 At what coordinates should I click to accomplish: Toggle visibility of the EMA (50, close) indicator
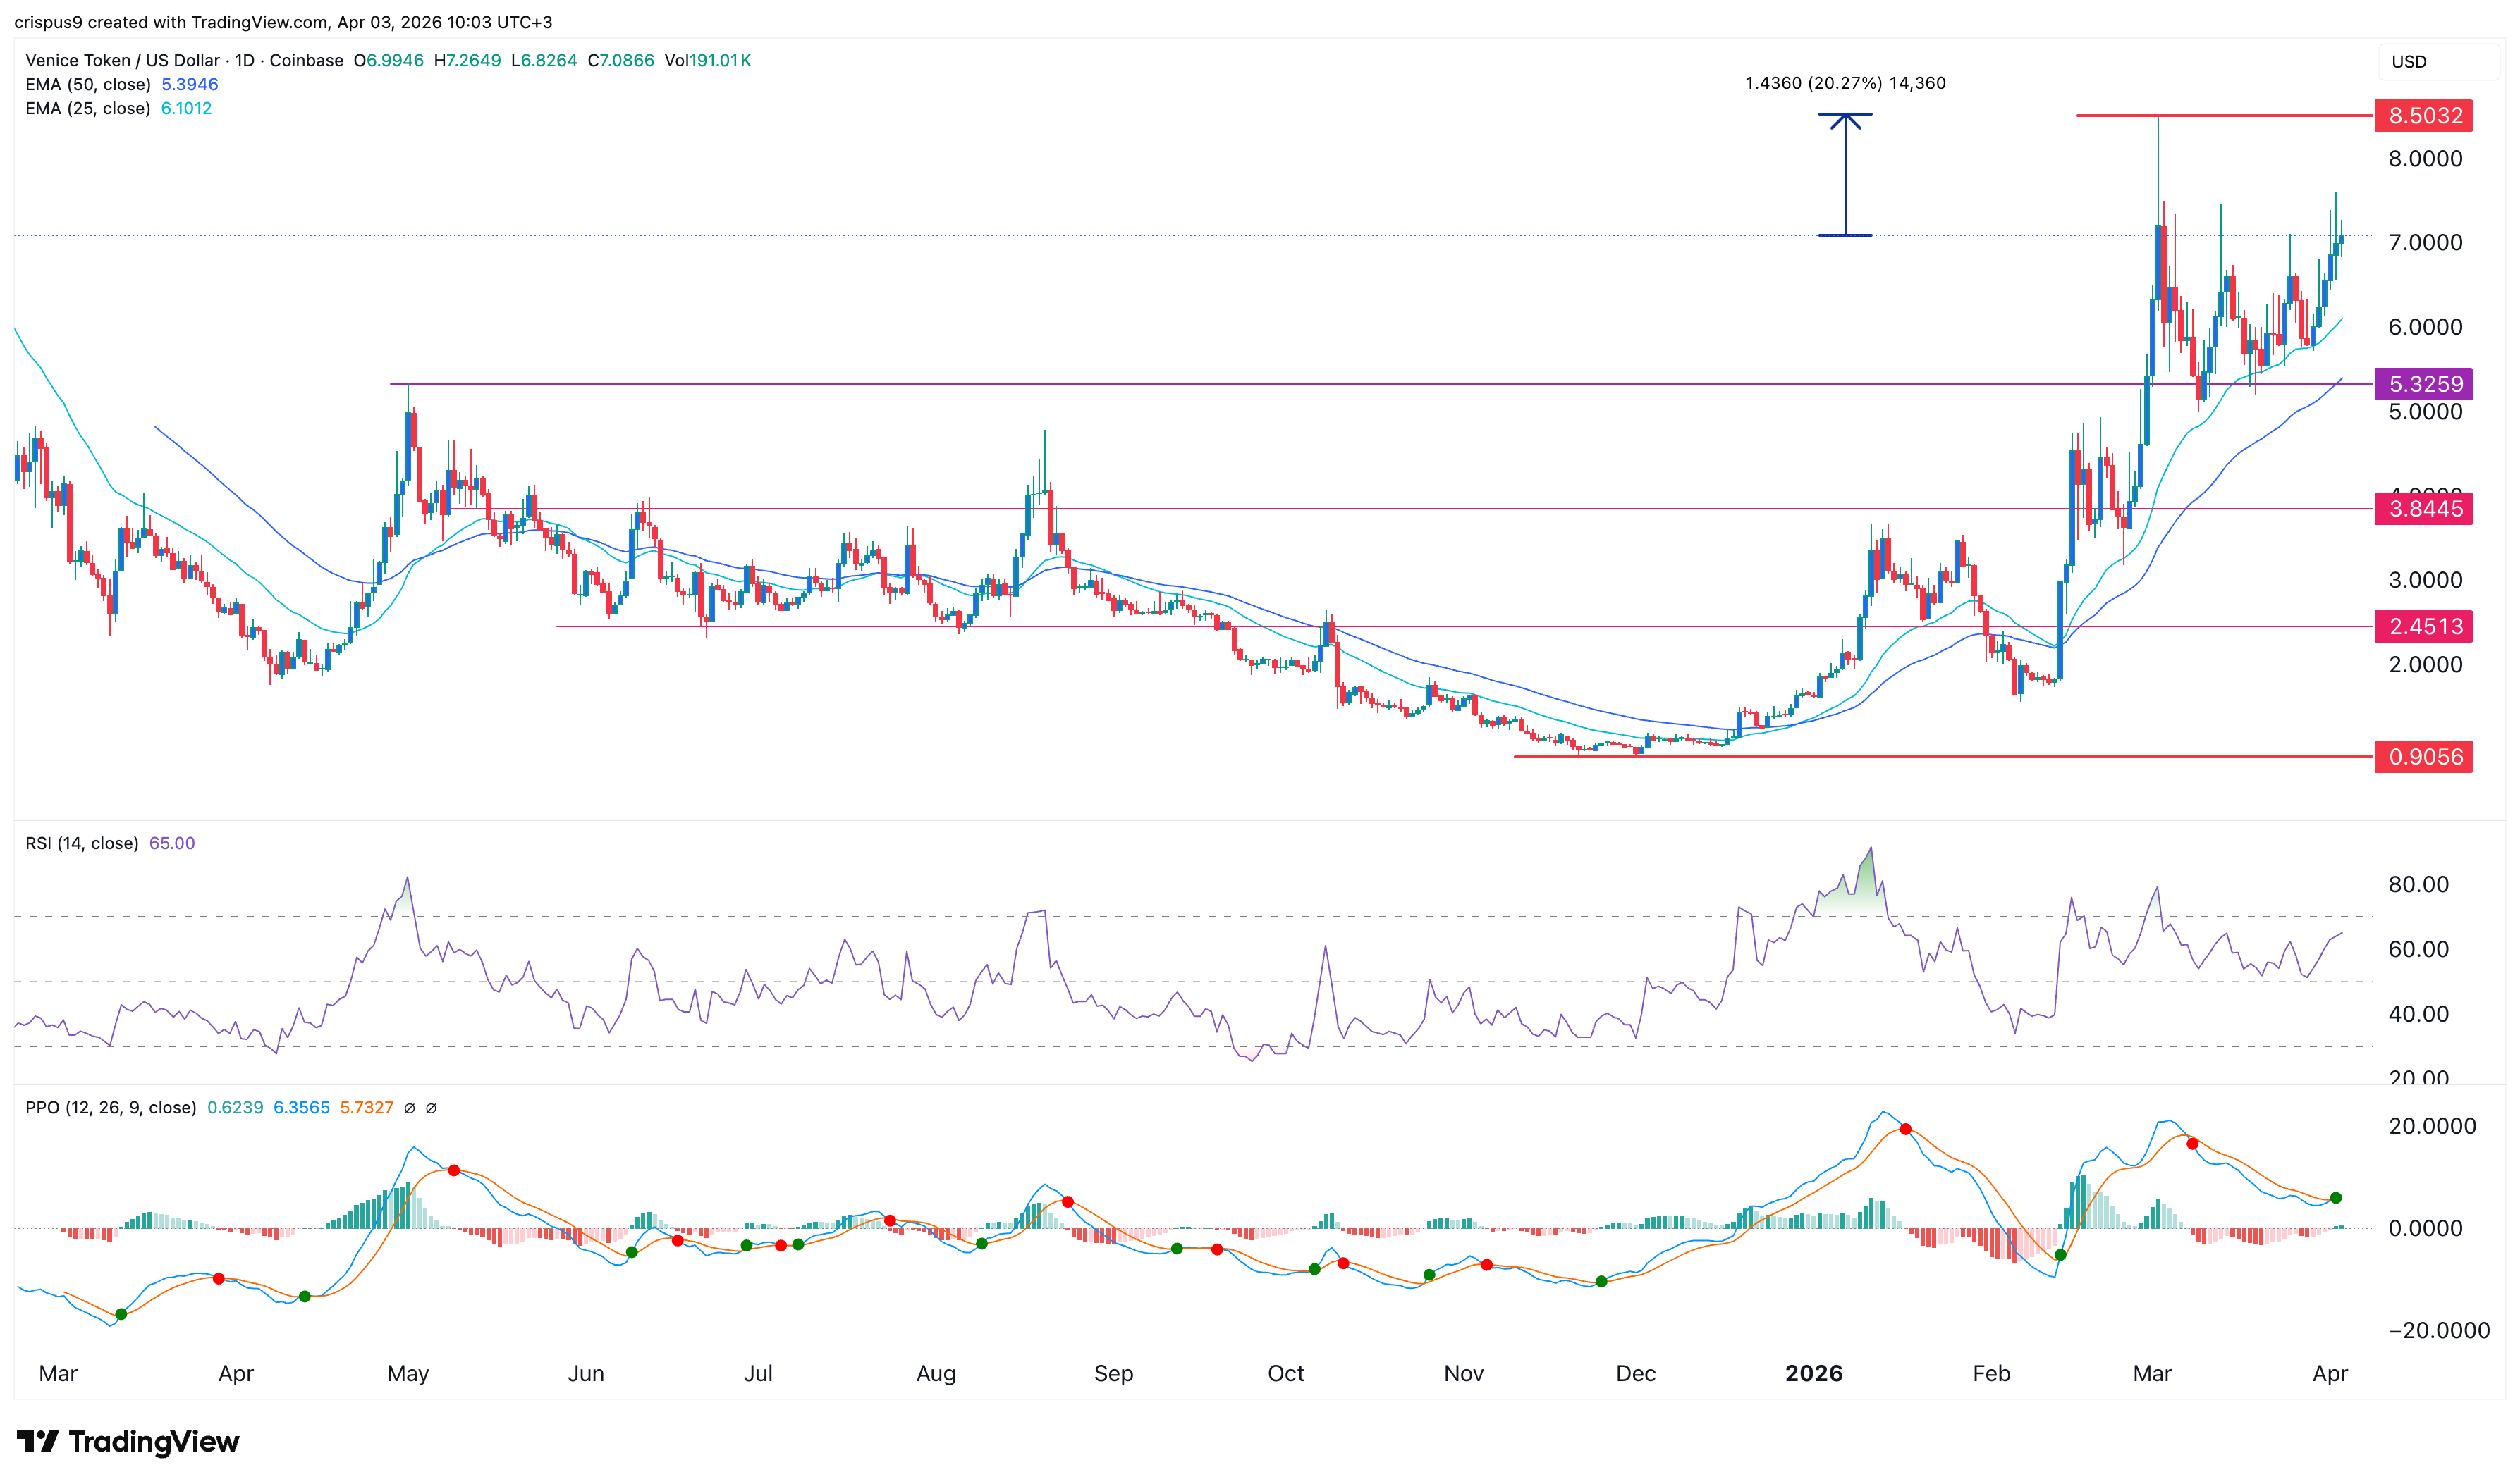(x=88, y=85)
